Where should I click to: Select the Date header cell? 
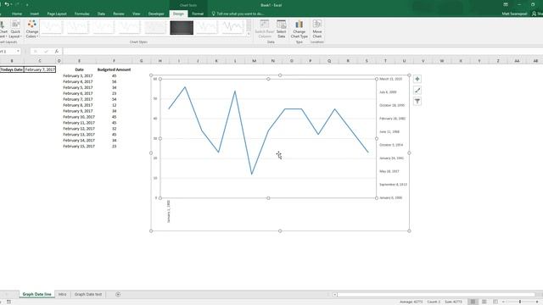pos(79,69)
